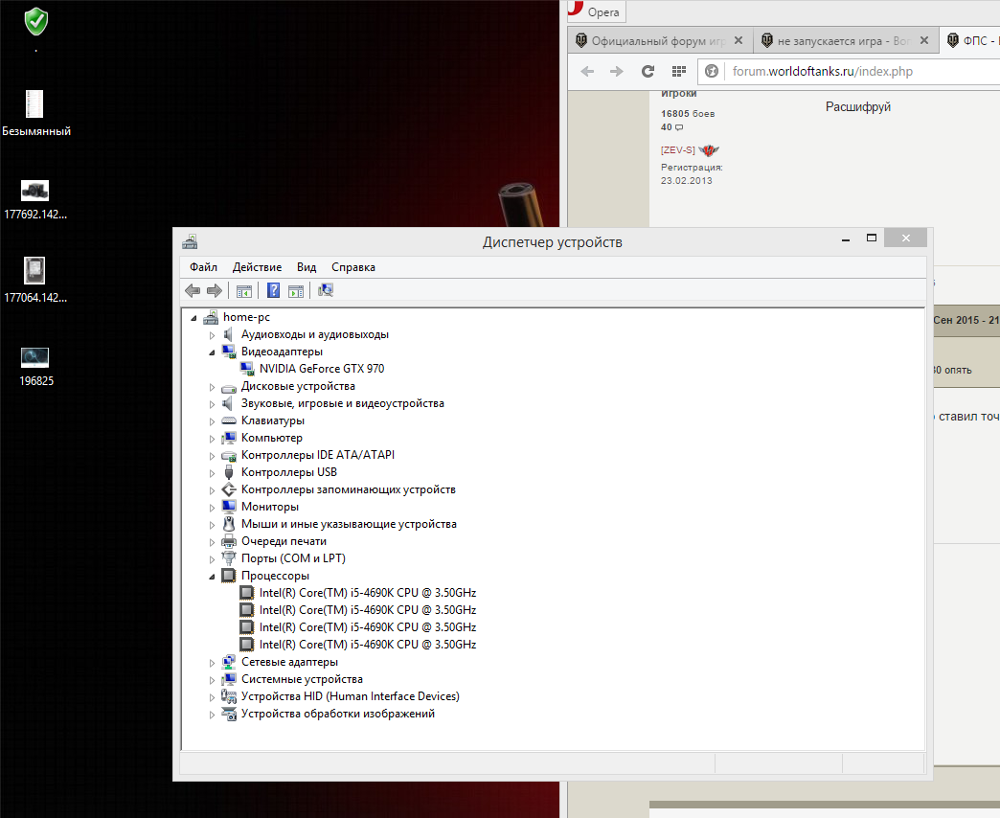Click the scan for hardware changes icon
Image resolution: width=1000 pixels, height=818 pixels.
click(326, 291)
